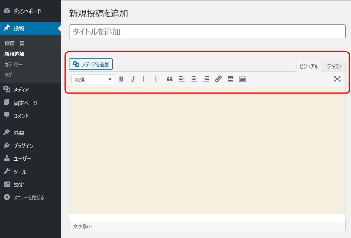The height and width of the screenshot is (238, 351).
Task: Click the collapse menu arrow icon
Action: pyautogui.click(x=7, y=197)
